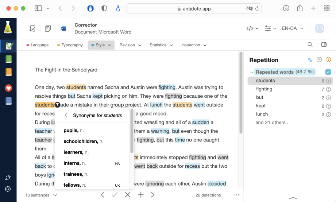Uncheck the Repeated words checkbox

[328, 72]
